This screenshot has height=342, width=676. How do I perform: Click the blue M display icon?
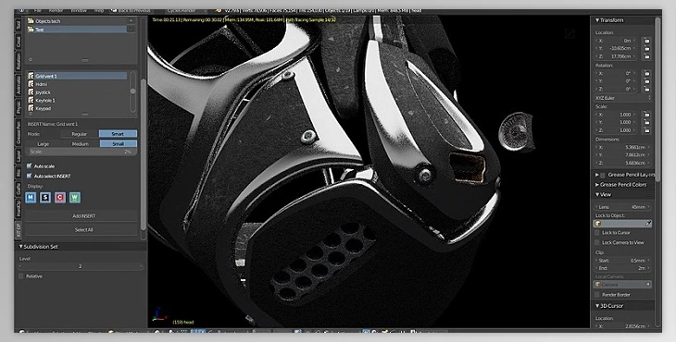31,198
